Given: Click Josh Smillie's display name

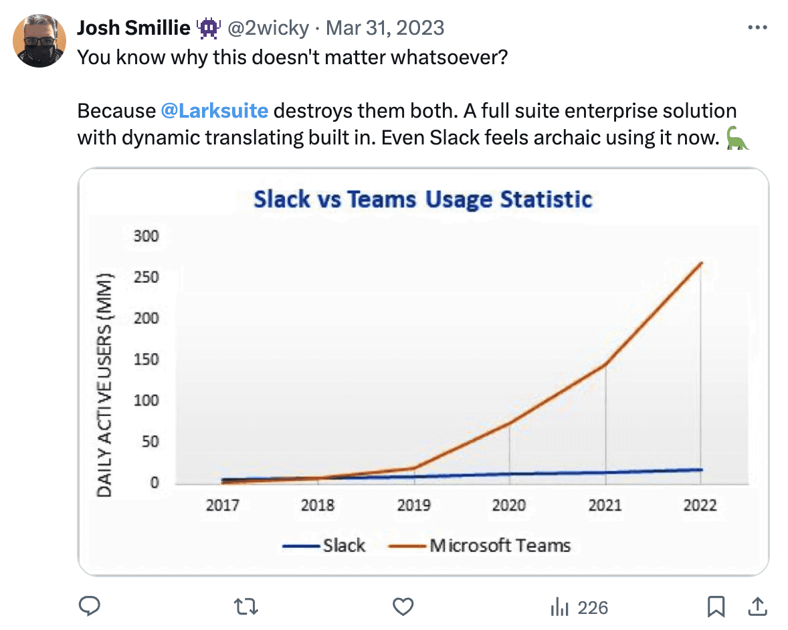Looking at the screenshot, I should tap(134, 27).
